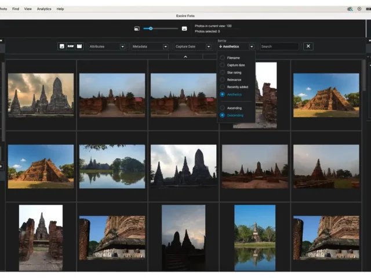Select the brick gateway portrait thumbnail bottom-left
This screenshot has height=278, width=371.
41,238
